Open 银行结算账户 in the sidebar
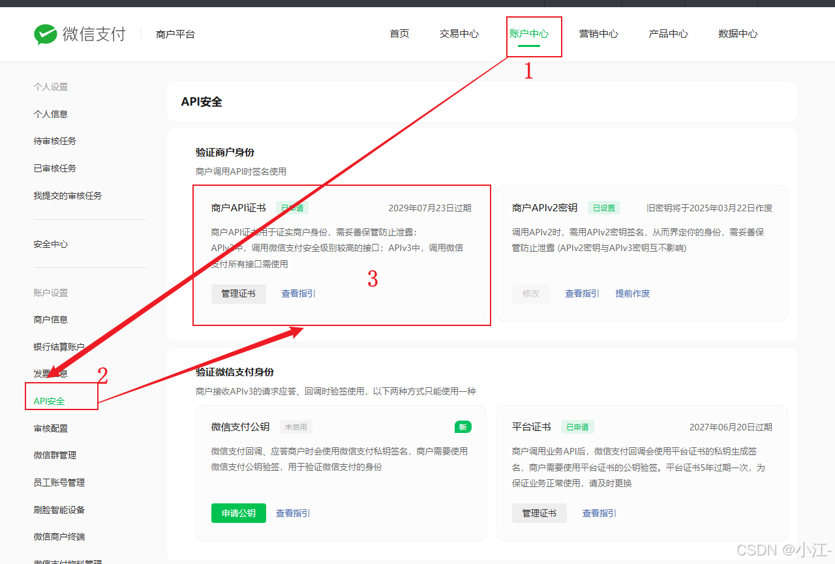 59,347
